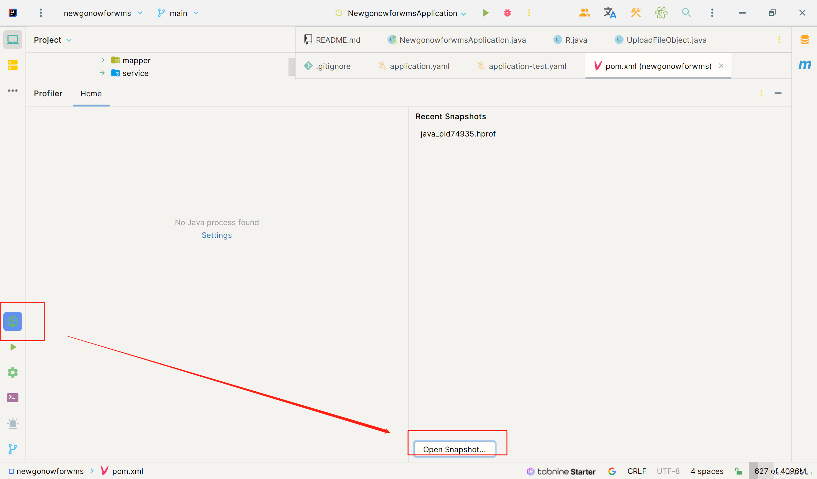This screenshot has width=817, height=479.
Task: Open the Profiler tool window icon
Action: point(13,321)
